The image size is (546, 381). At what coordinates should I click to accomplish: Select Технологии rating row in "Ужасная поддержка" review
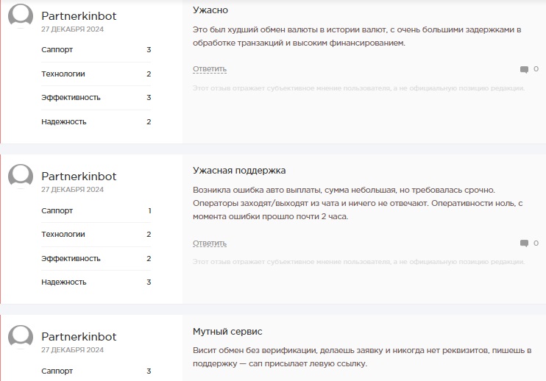(96, 235)
